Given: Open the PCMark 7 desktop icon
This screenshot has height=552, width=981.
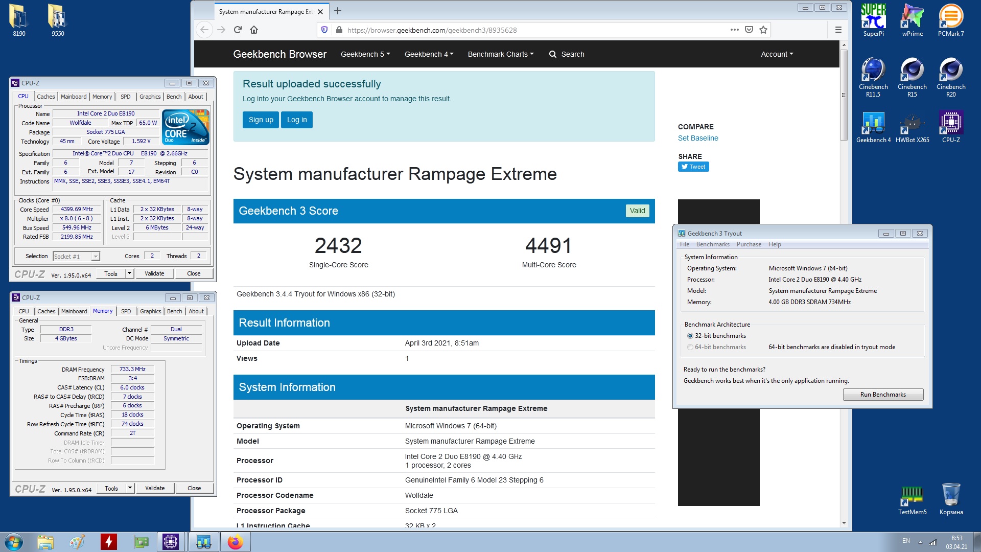Looking at the screenshot, I should tap(951, 20).
